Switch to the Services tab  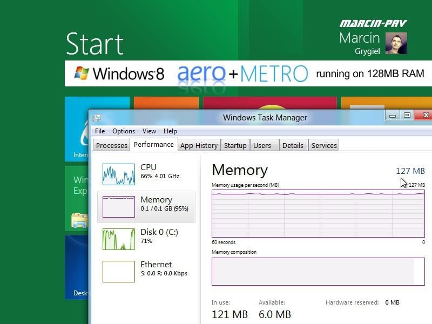point(324,145)
